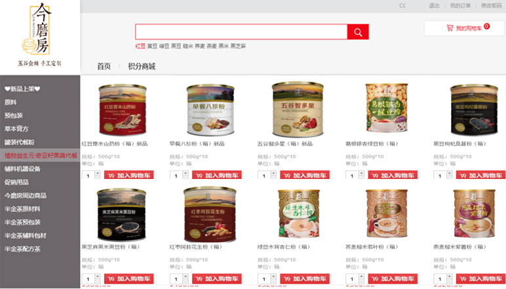This screenshot has height=289, width=506.
Task: Open 辅料机器设备 sidebar category
Action: coord(22,168)
